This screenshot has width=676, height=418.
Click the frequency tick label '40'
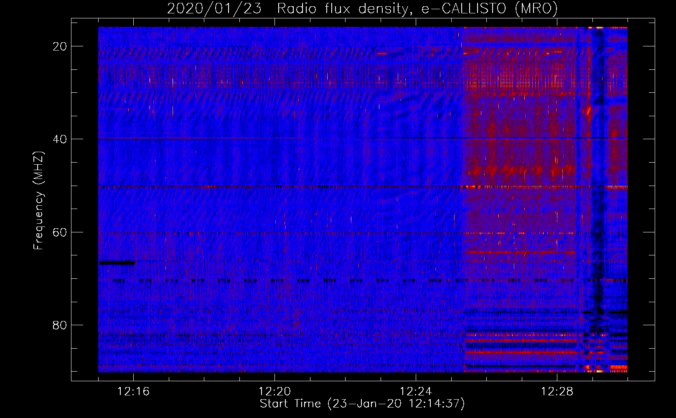pyautogui.click(x=60, y=139)
